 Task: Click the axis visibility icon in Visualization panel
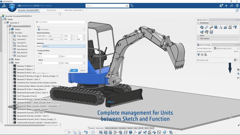coord(220,27)
